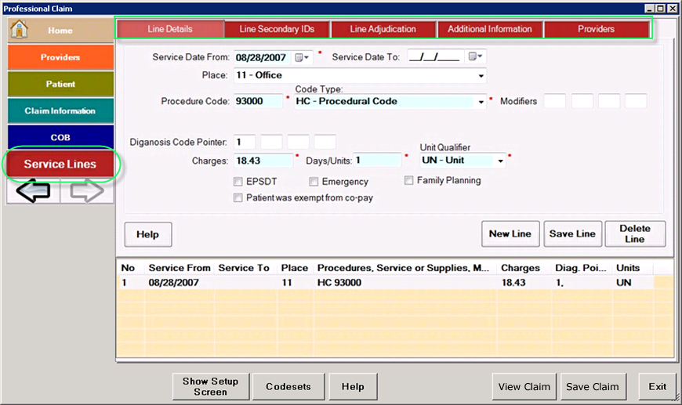Click the View Claim button
This screenshot has height=405, width=682.
[524, 386]
